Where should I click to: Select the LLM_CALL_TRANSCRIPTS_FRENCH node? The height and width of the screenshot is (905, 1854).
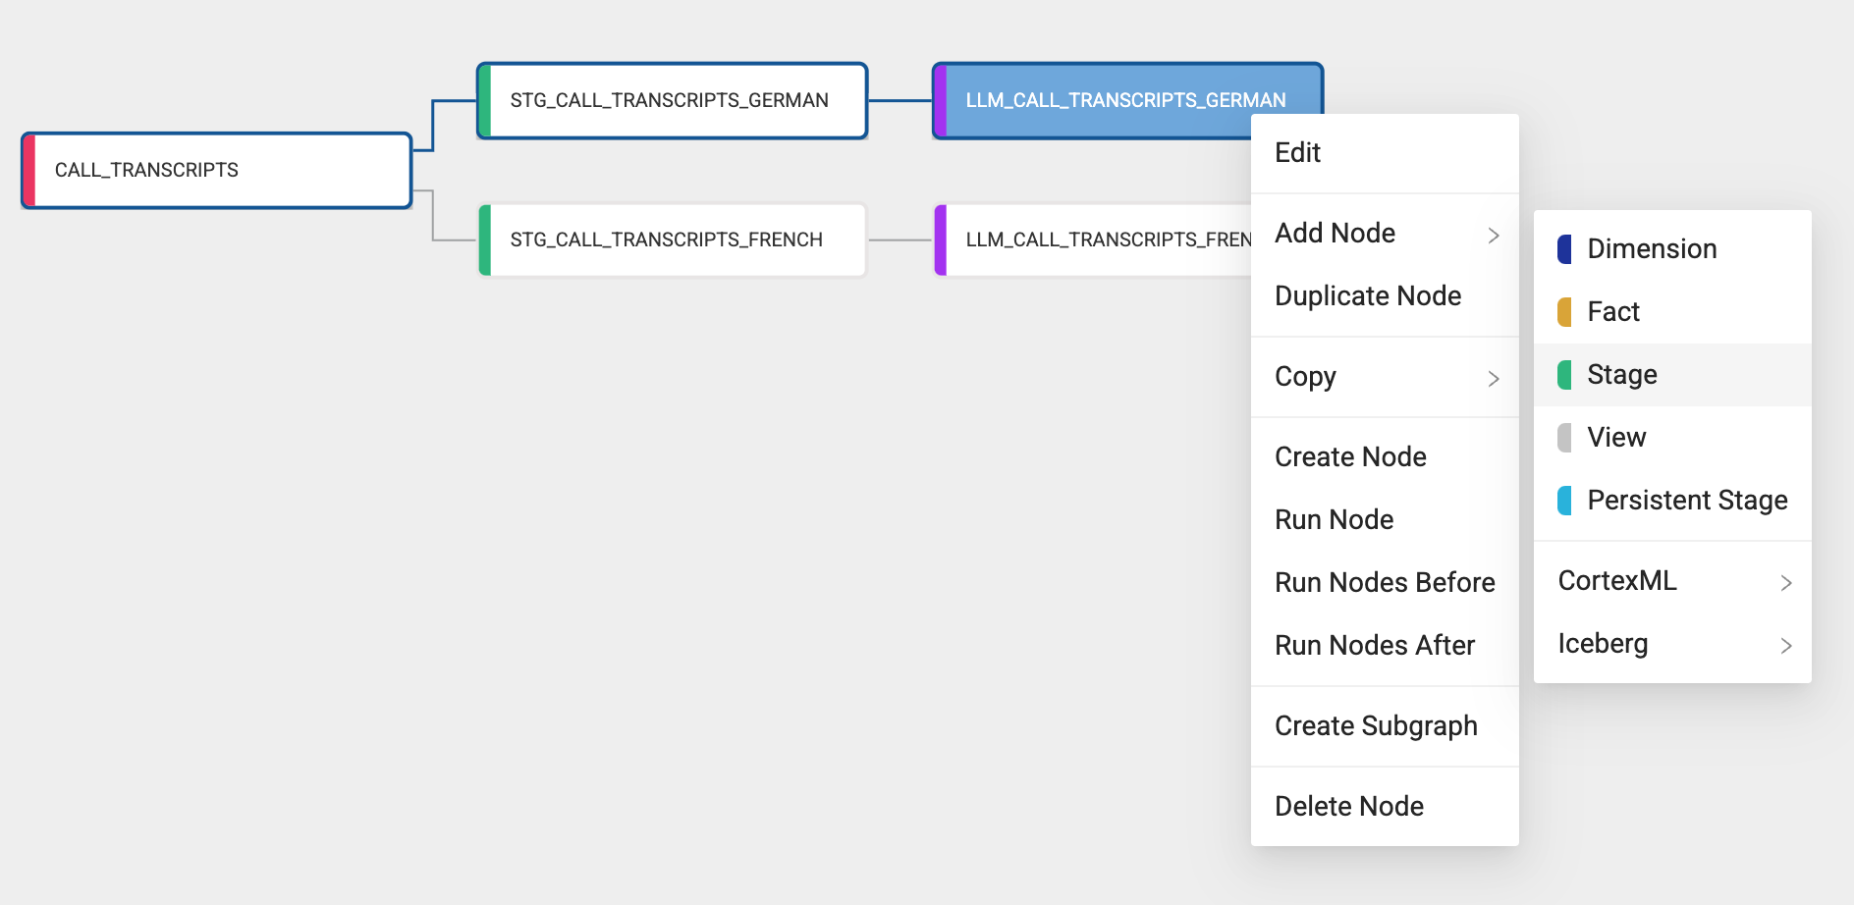point(1092,240)
